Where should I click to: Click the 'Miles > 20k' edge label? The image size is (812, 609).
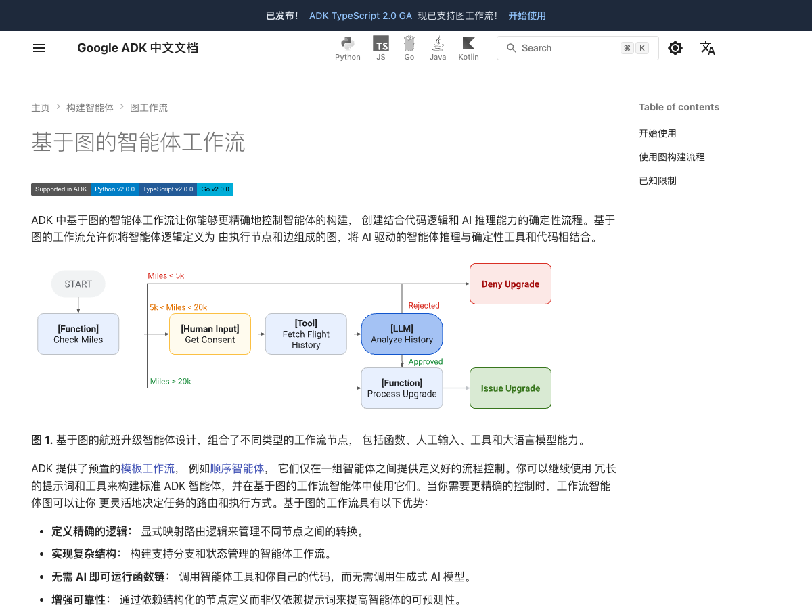[x=171, y=382]
